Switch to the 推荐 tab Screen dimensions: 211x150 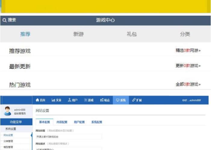[x=25, y=34]
